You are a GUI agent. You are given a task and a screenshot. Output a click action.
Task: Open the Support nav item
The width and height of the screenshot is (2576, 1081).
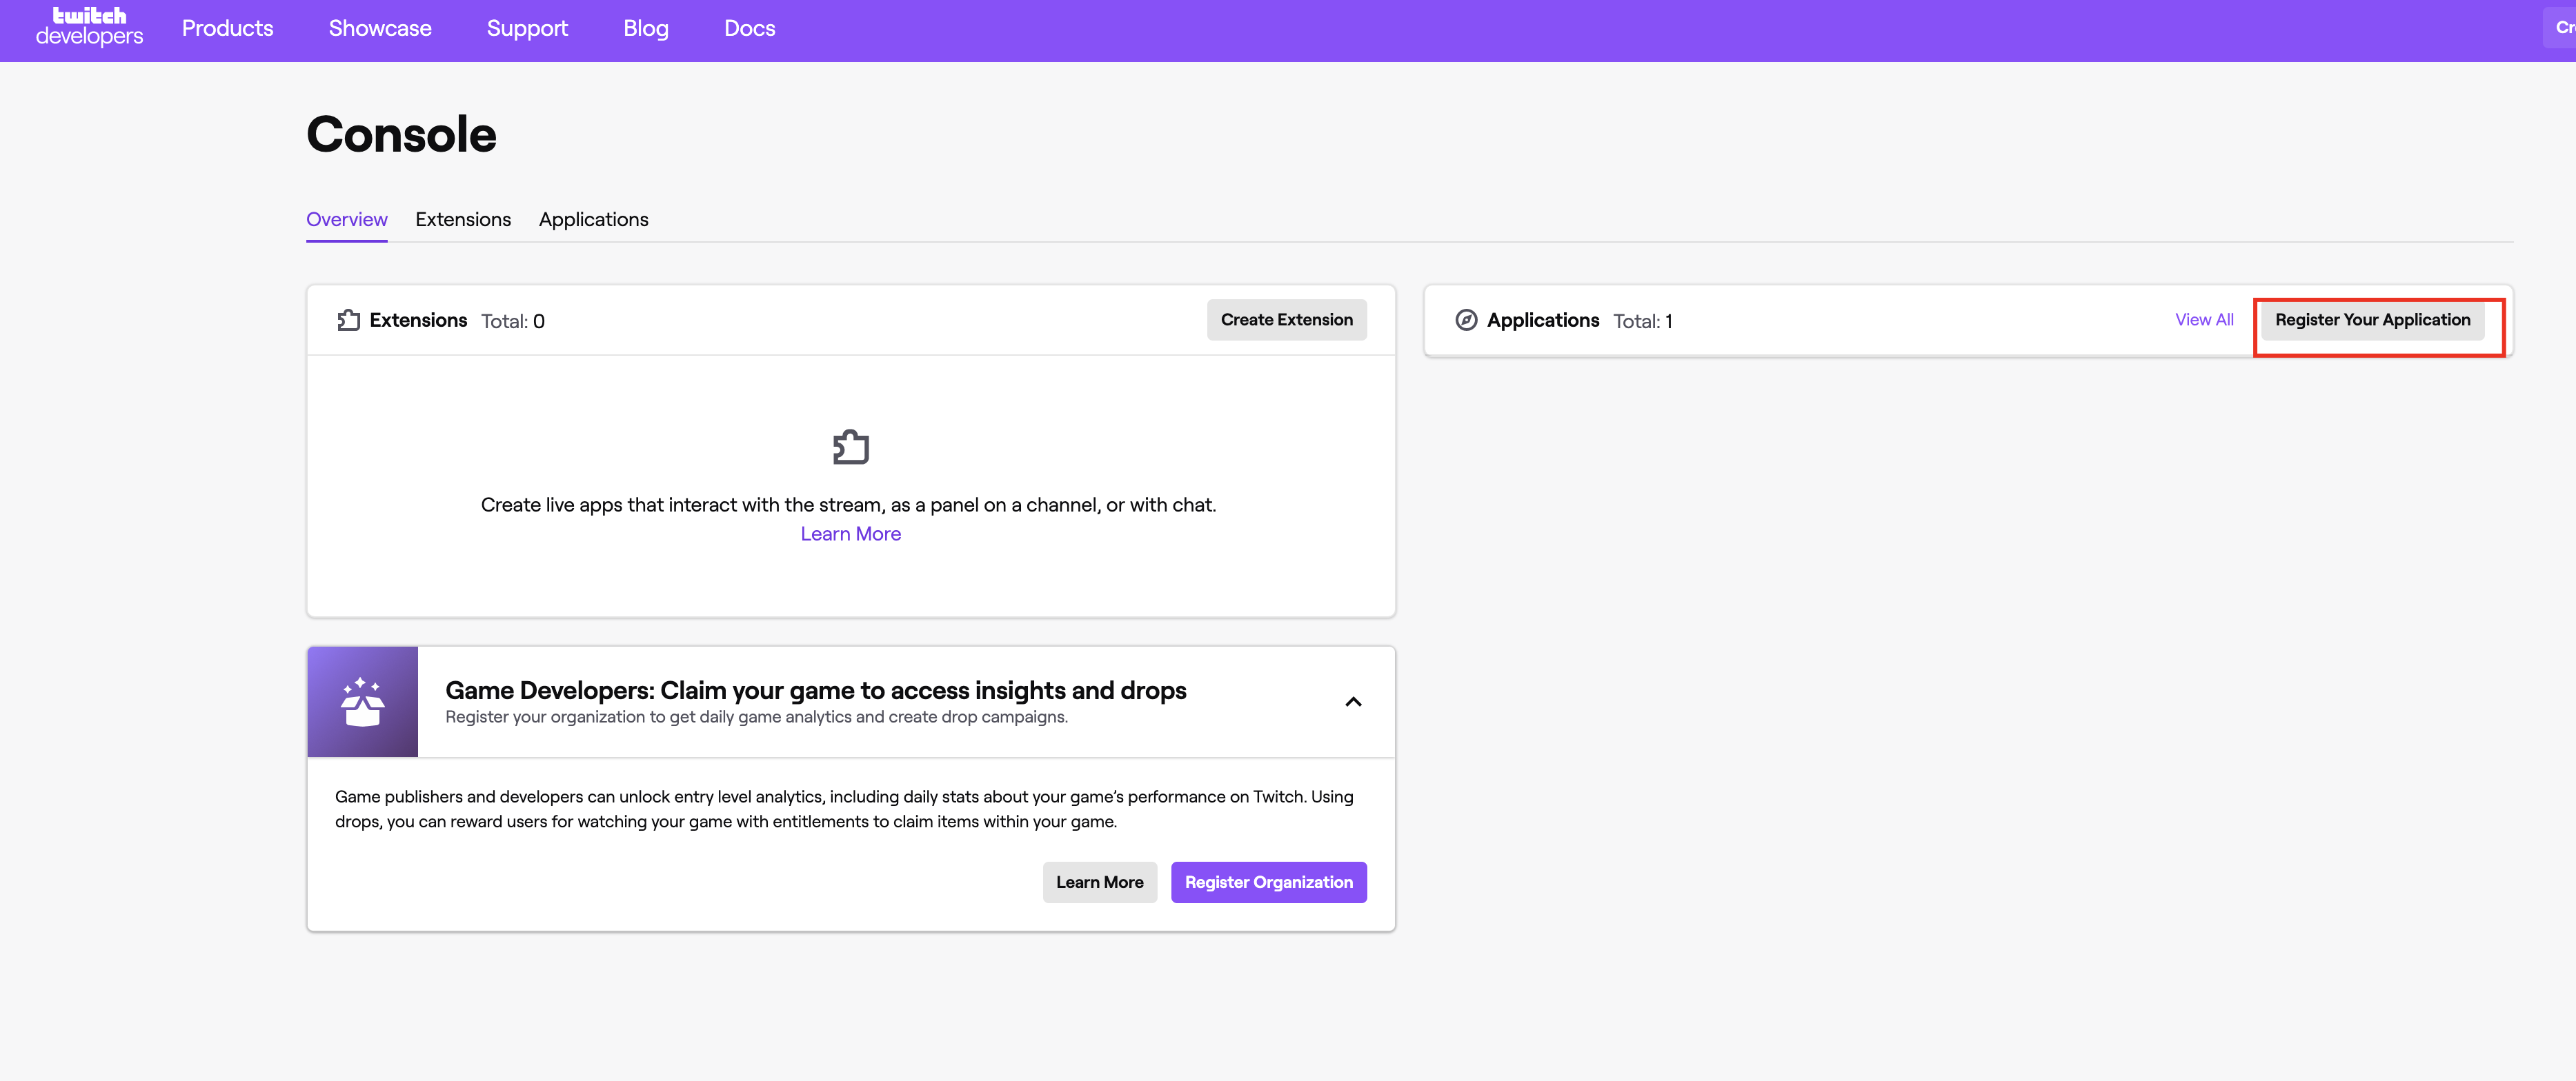[527, 28]
